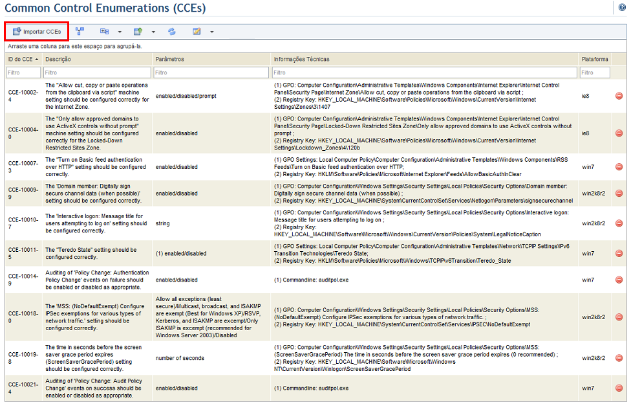Select the CCE-10014-9 row ID cell
631x402 pixels.
[x=24, y=280]
